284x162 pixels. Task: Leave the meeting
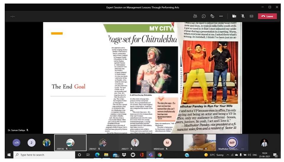point(267,16)
